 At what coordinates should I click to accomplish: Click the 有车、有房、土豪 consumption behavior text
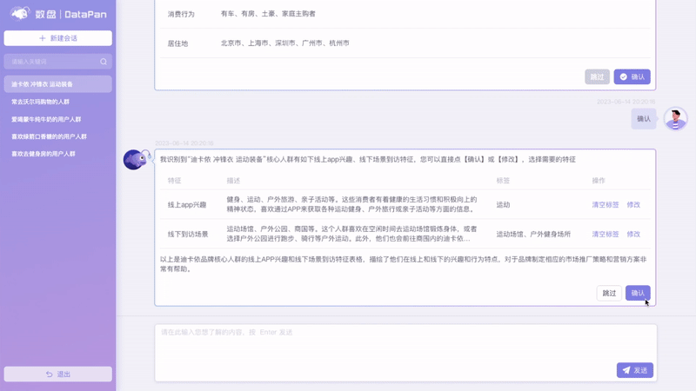pyautogui.click(x=268, y=14)
